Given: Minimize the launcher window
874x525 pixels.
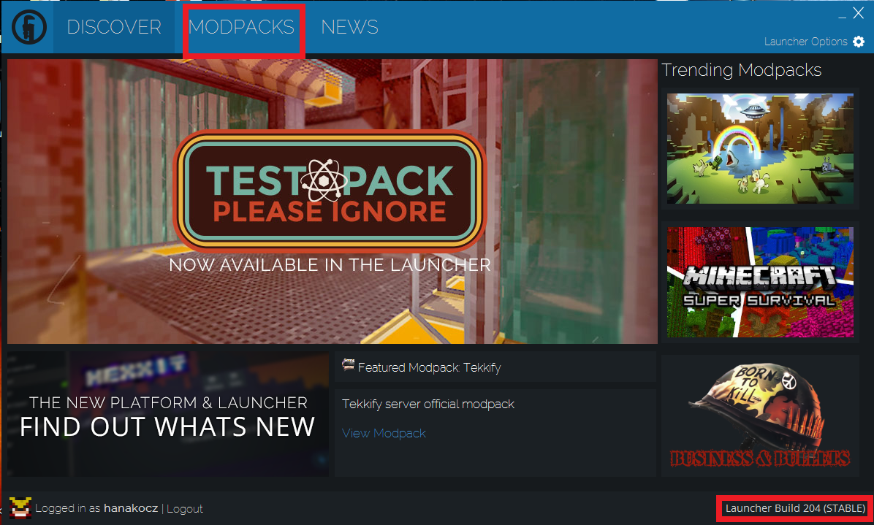Looking at the screenshot, I should 842,18.
